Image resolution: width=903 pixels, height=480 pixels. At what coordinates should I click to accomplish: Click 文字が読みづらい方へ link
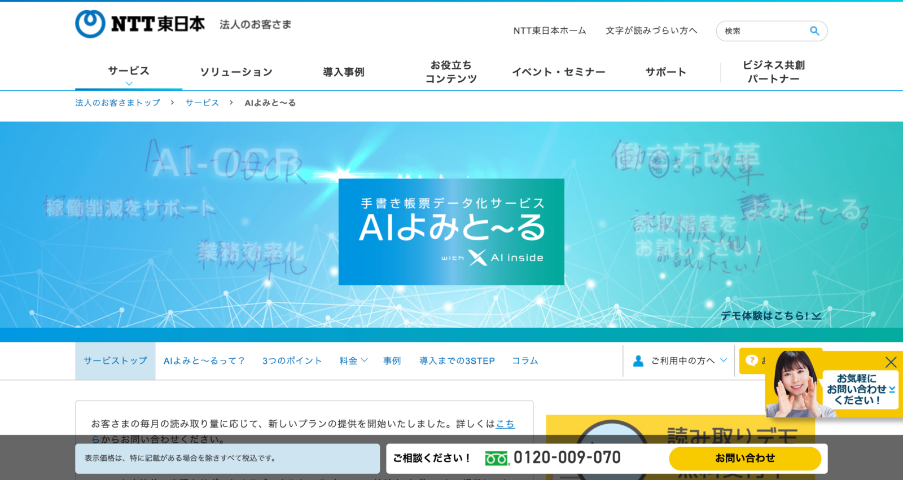pos(651,30)
